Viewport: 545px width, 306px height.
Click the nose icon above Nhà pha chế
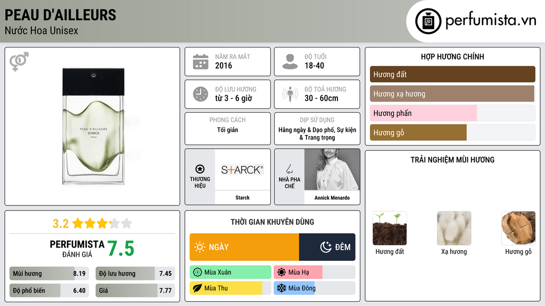(289, 169)
